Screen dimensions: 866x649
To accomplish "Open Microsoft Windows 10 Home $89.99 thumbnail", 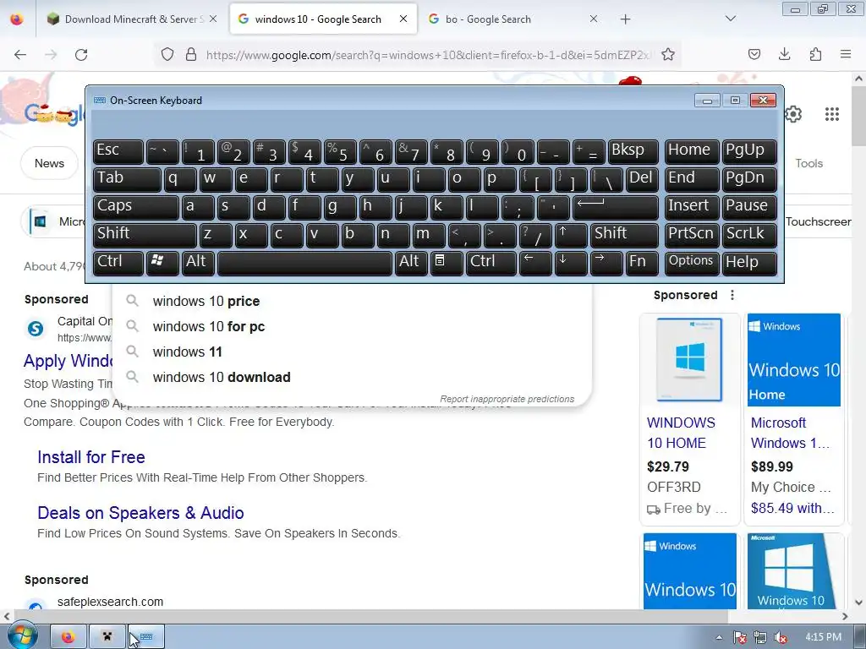I will [793, 360].
